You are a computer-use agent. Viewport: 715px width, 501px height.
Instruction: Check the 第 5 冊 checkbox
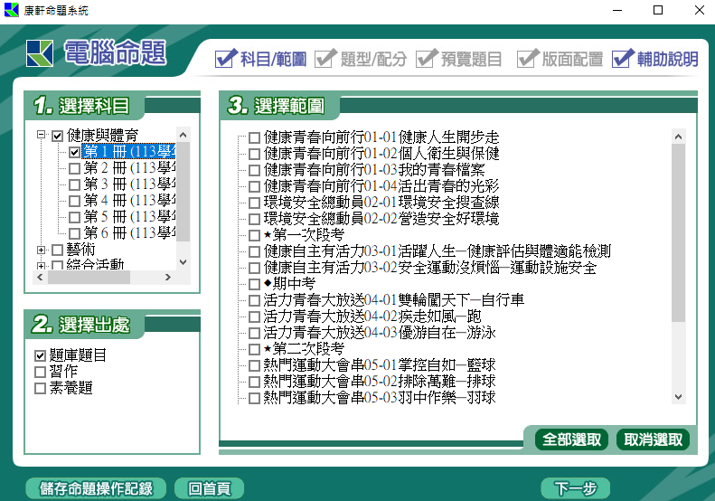(74, 217)
